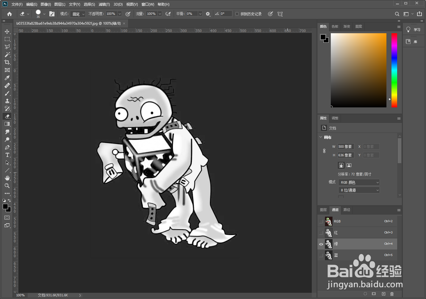Viewport: 426px width, 299px height.
Task: Open the bit depth dropdown
Action: tap(359, 190)
